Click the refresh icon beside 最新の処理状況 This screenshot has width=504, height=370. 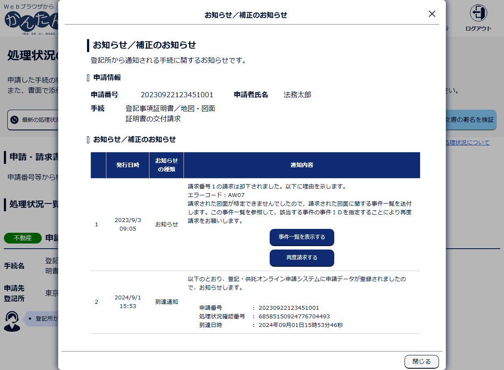click(14, 120)
